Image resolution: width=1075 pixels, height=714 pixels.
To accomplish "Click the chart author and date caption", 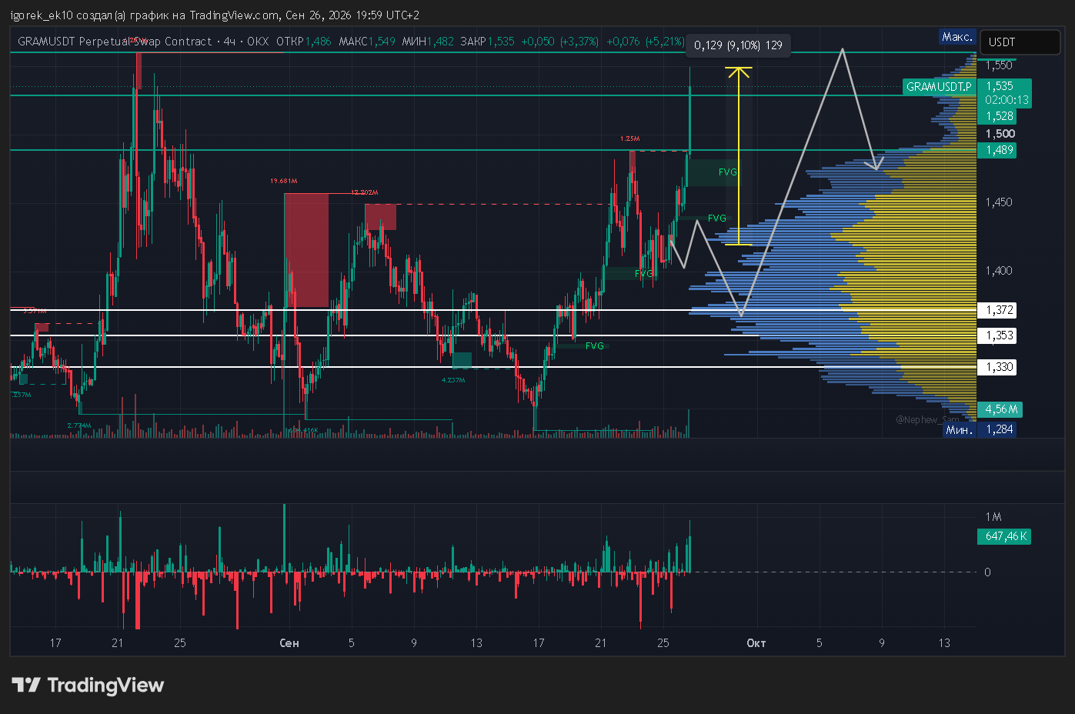I will click(215, 15).
